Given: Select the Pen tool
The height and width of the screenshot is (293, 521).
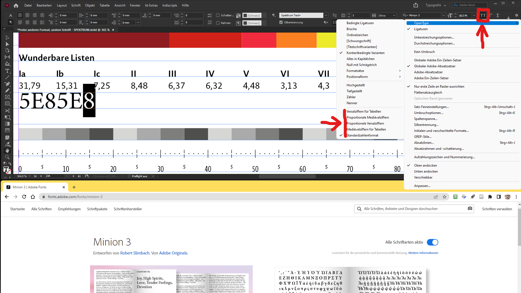Looking at the screenshot, I should (7, 84).
